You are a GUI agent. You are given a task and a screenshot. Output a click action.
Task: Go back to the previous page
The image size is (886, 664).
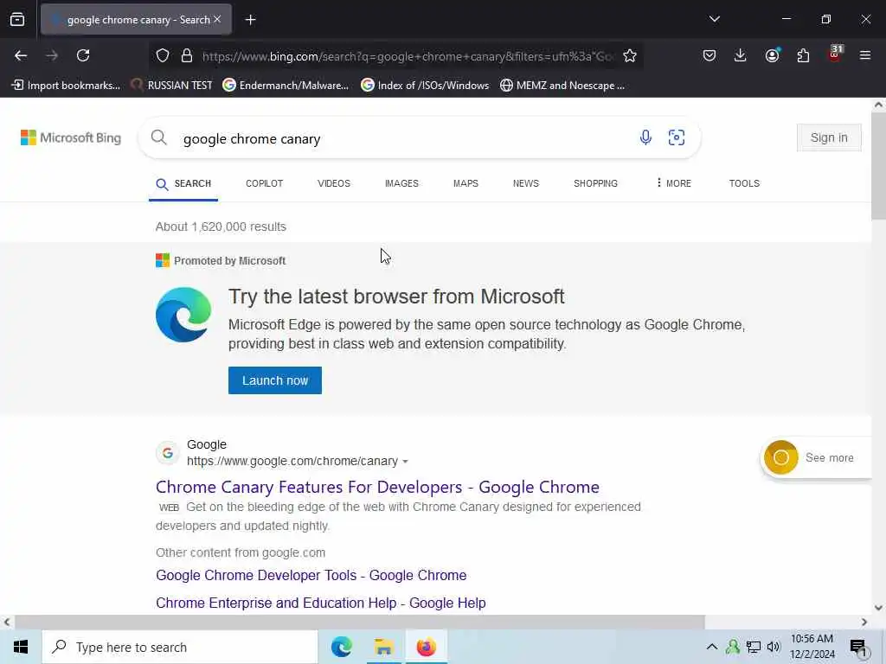point(21,55)
